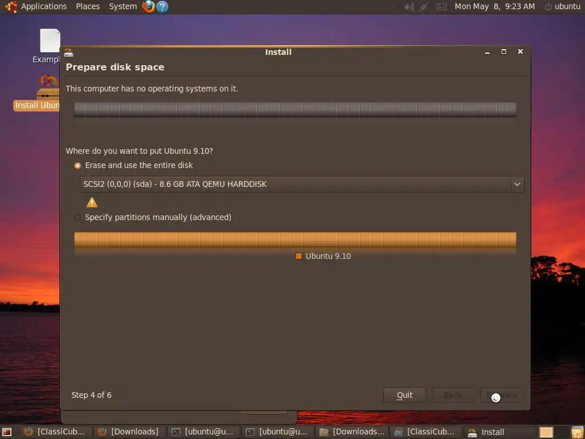
Task: Open the Ubuntu logo menu icon
Action: pos(11,7)
